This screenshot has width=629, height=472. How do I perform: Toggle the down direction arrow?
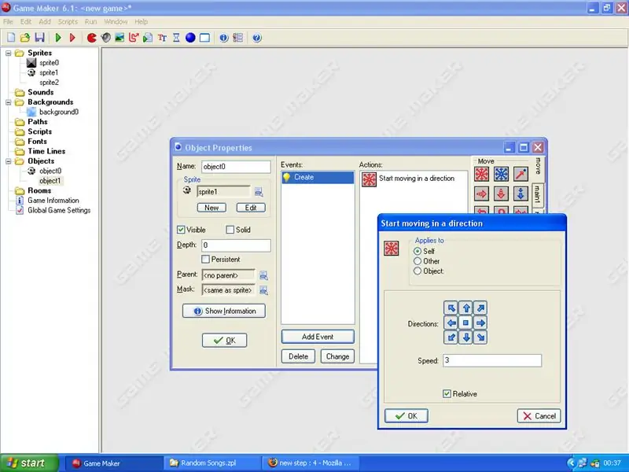pyautogui.click(x=466, y=337)
